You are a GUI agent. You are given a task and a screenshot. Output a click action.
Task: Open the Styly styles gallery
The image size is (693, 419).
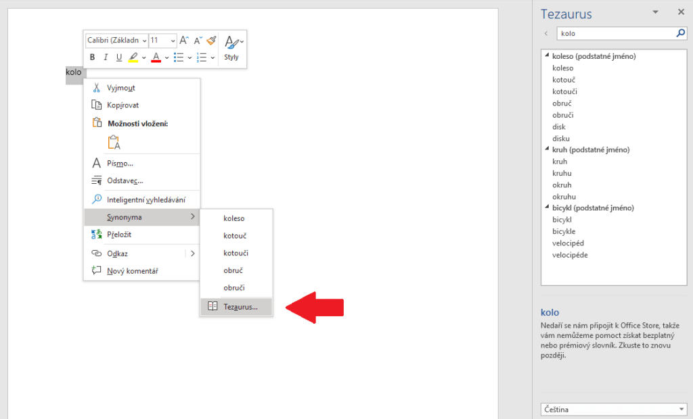(232, 48)
